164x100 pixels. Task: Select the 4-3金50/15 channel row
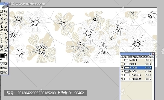tap(138, 75)
